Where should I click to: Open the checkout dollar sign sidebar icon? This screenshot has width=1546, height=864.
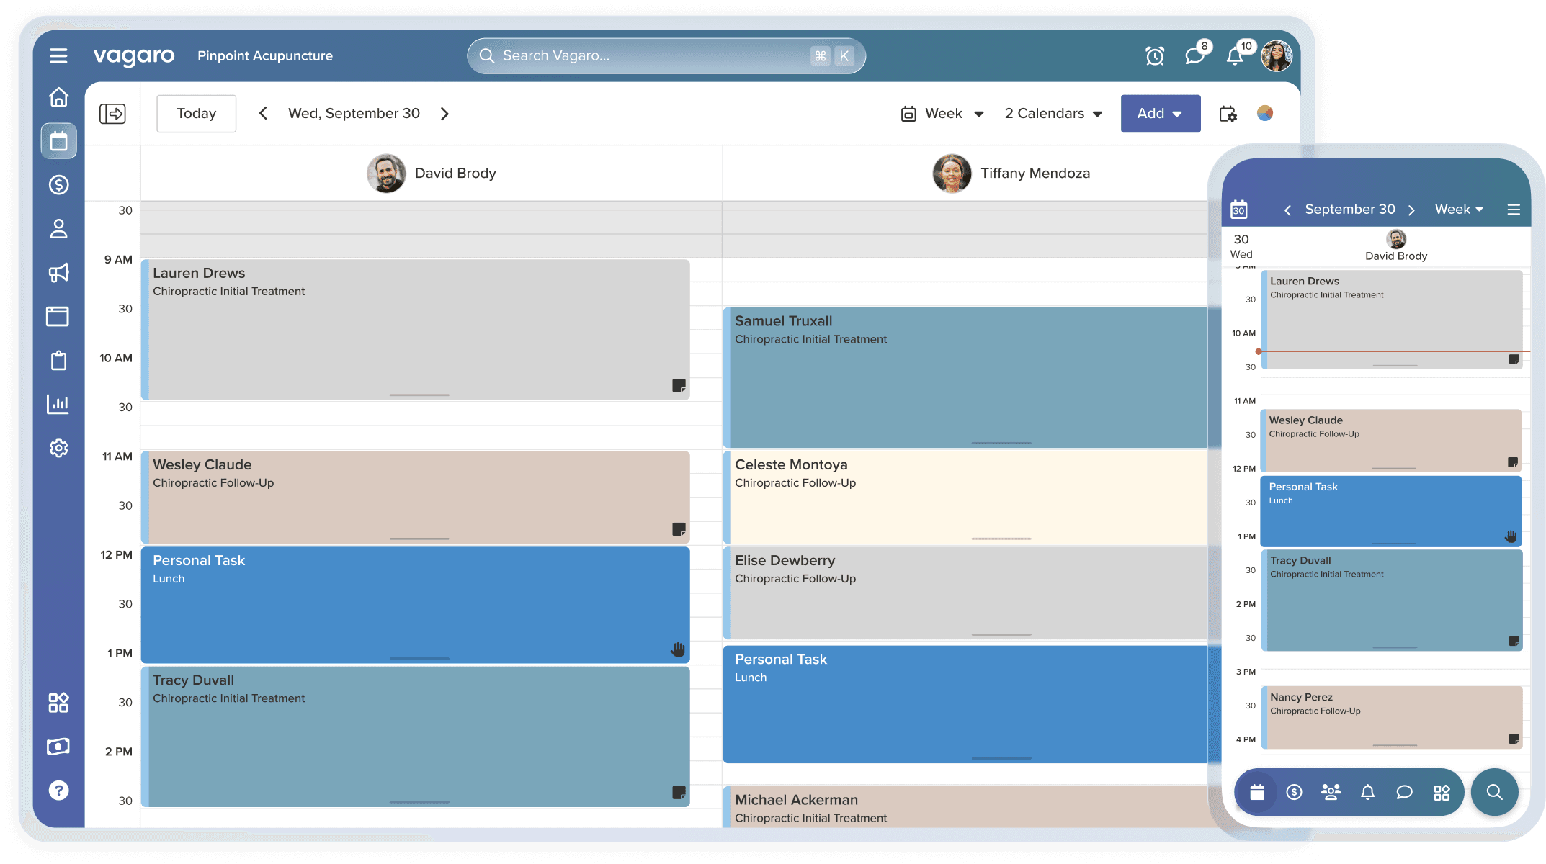point(58,185)
